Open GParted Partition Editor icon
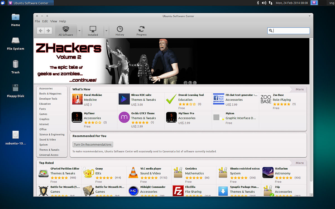 pyautogui.click(x=44, y=173)
